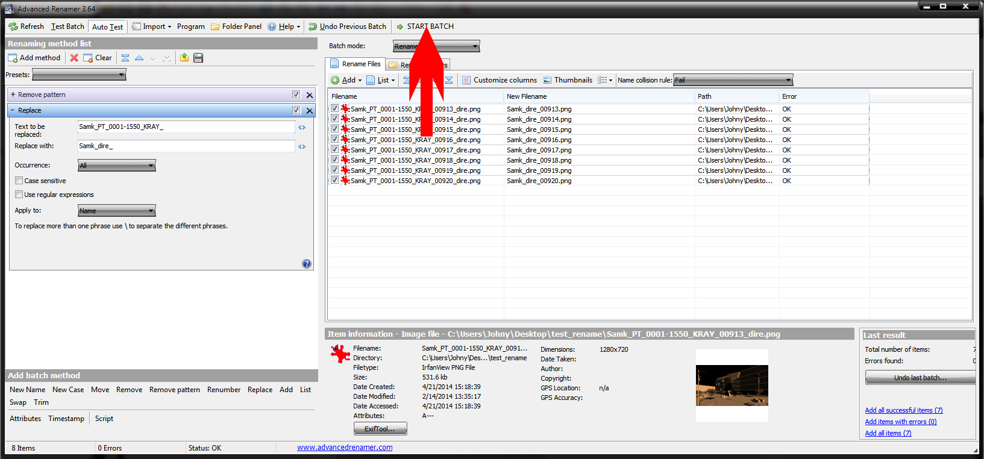Click the Refresh toolbar icon
Image resolution: width=984 pixels, height=459 pixels.
13,27
